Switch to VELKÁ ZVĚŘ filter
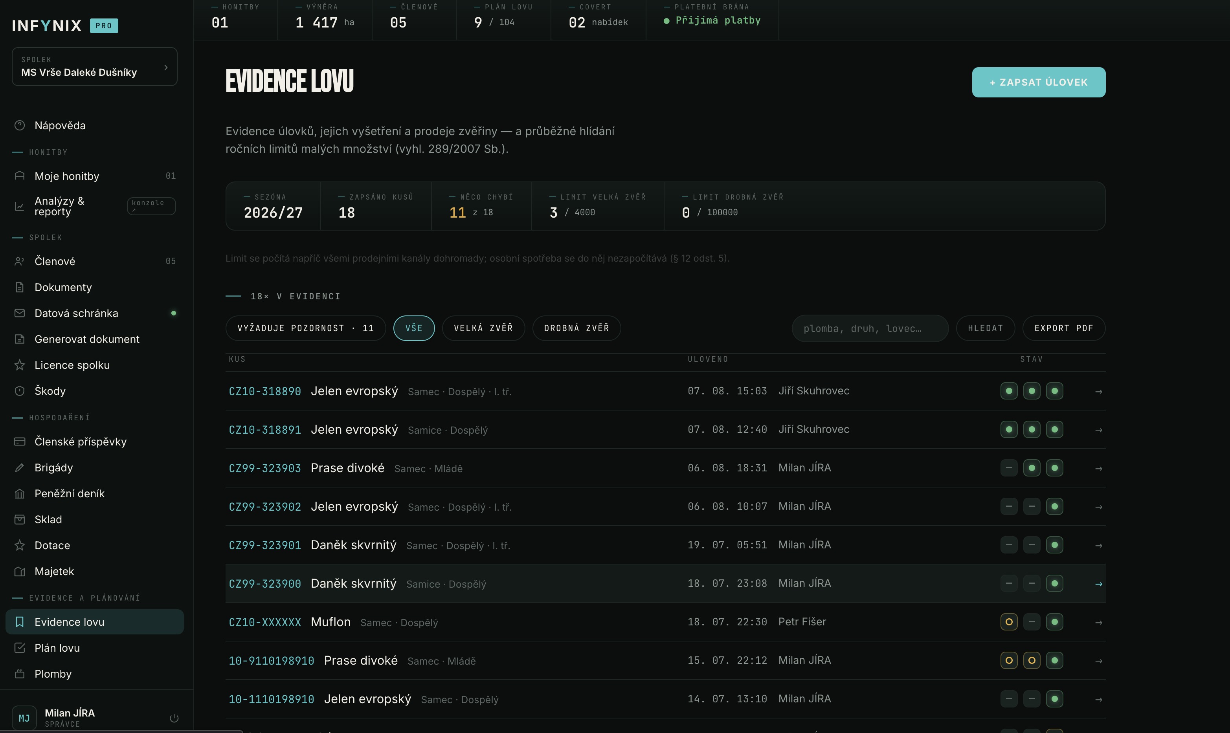 (x=484, y=328)
